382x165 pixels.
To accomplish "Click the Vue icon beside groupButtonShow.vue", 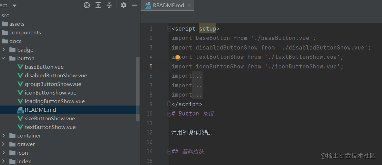I will 20,84.
